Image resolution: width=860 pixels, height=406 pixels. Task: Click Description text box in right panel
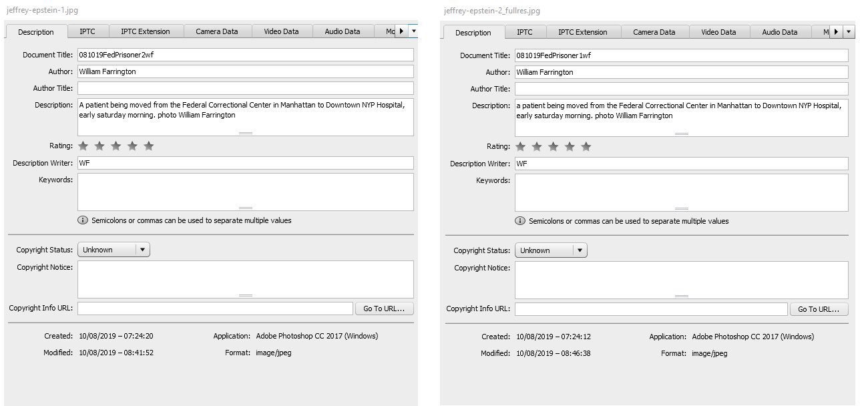click(682, 118)
